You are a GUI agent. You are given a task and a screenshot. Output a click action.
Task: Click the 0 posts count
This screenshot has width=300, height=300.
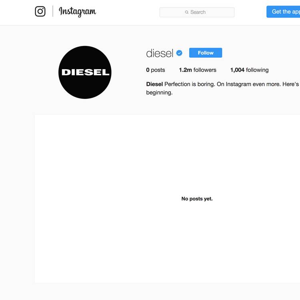(155, 70)
